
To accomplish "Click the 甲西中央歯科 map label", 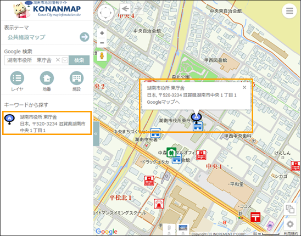I will click(238, 136).
